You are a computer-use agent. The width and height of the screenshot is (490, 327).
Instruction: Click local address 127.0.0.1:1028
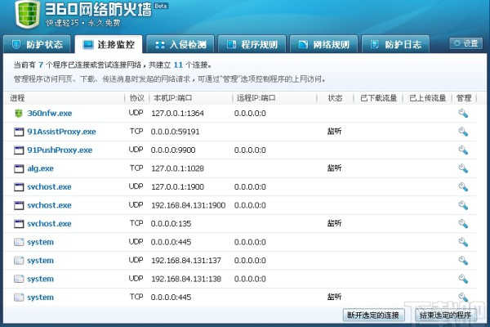coord(177,168)
